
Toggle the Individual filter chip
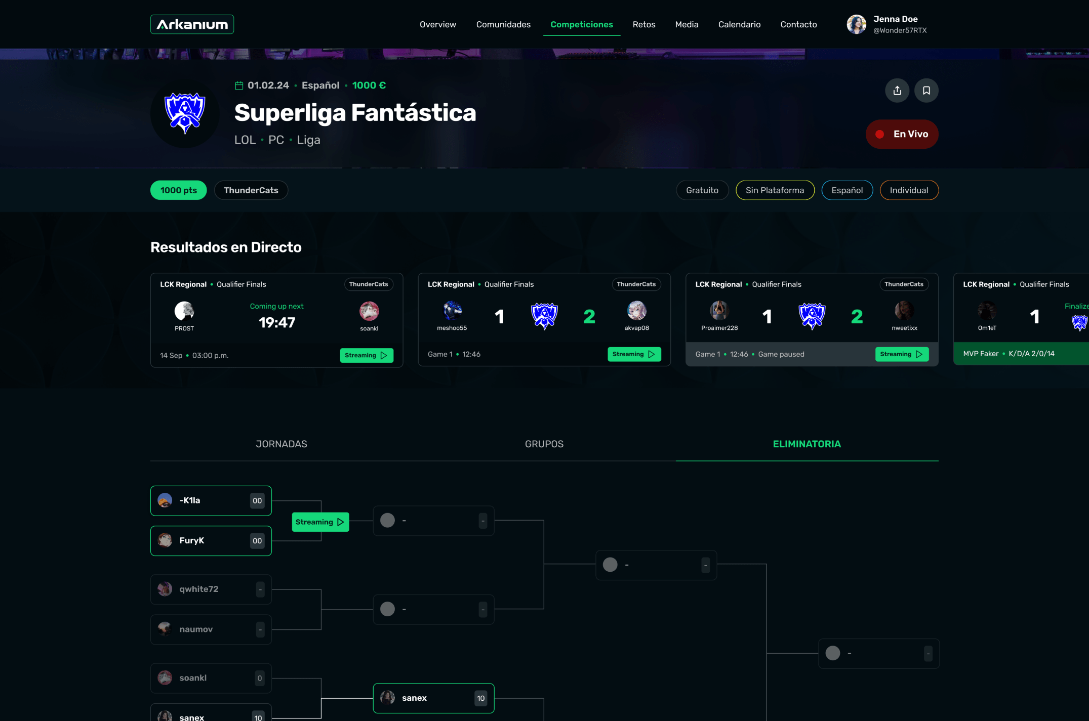(909, 190)
